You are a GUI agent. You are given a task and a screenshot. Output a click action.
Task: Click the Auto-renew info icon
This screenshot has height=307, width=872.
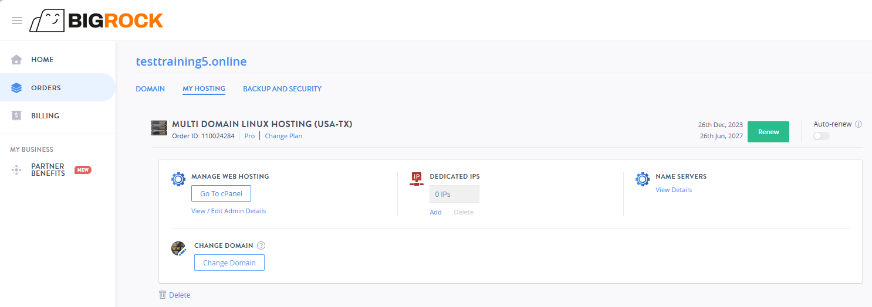tap(859, 124)
